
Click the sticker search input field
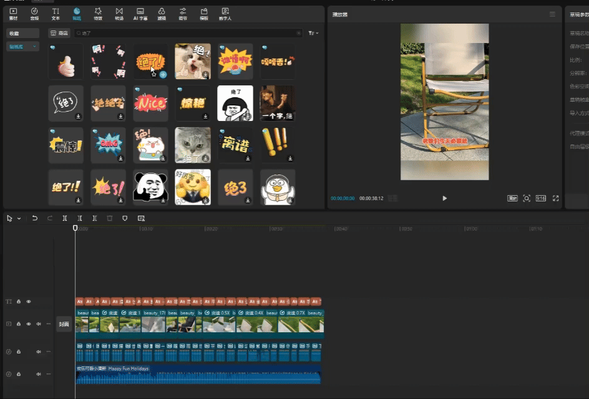tap(187, 33)
